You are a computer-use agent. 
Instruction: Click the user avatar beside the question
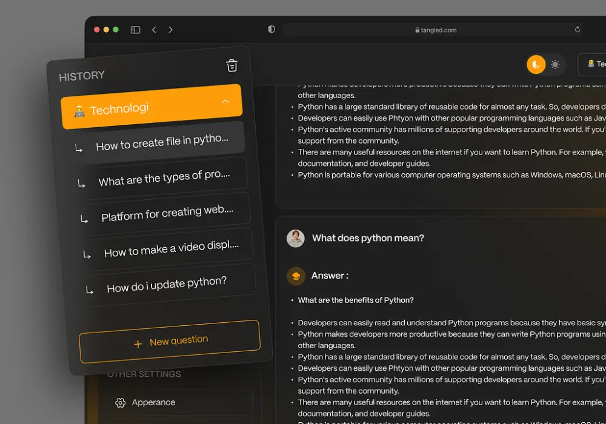pyautogui.click(x=296, y=239)
